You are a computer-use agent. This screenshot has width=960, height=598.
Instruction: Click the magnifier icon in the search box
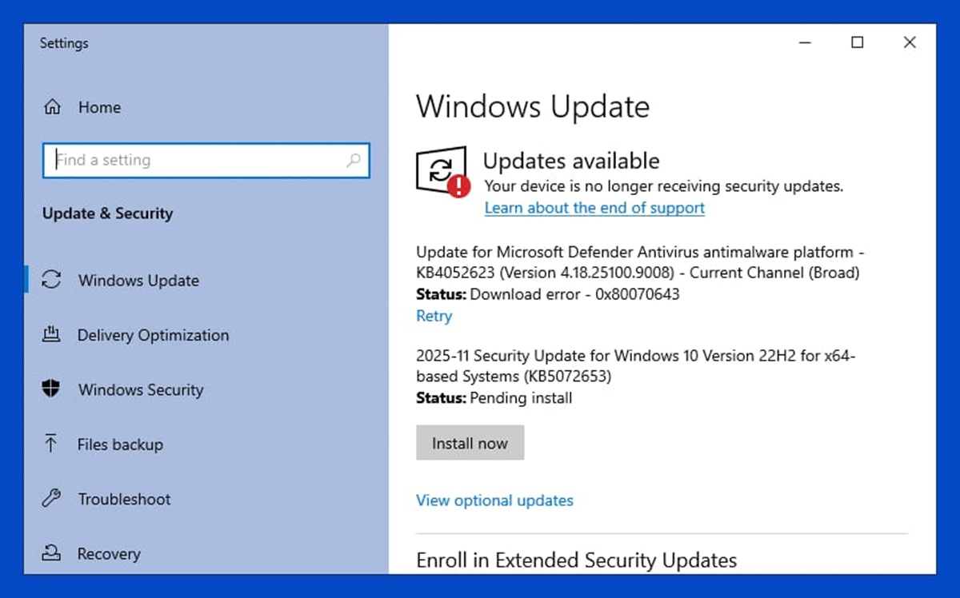(353, 161)
